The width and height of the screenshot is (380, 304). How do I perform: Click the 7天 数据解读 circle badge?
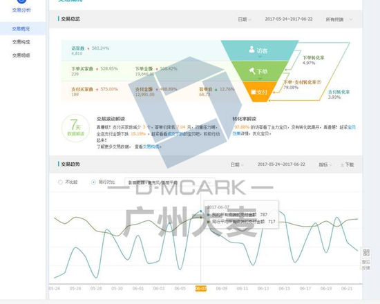pos(76,128)
